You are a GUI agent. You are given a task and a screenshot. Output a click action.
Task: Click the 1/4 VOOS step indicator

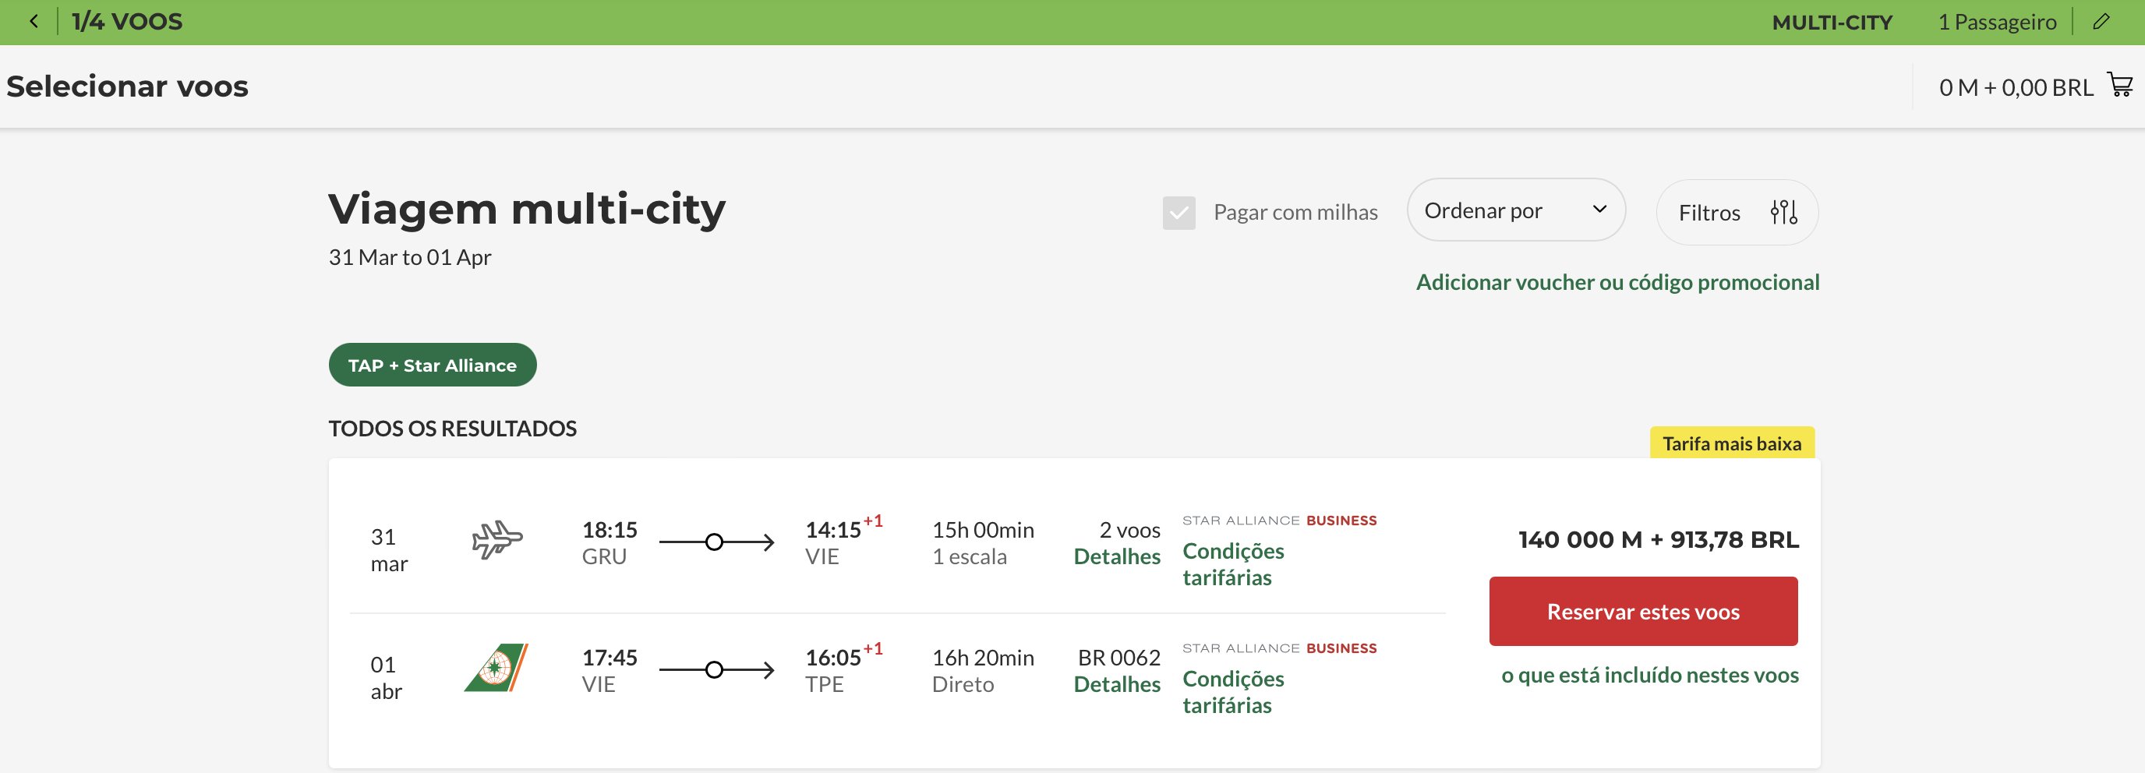pyautogui.click(x=127, y=22)
